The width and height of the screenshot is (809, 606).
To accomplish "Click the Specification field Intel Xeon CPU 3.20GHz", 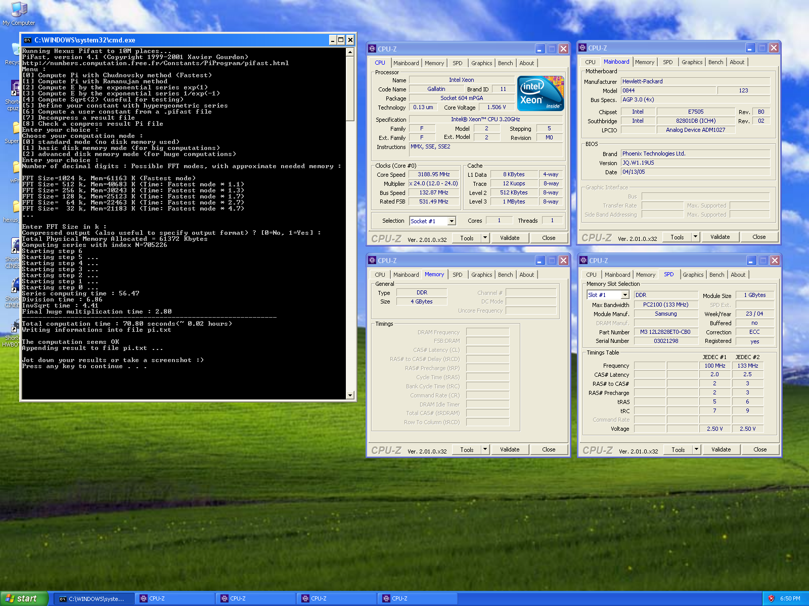I will click(485, 119).
